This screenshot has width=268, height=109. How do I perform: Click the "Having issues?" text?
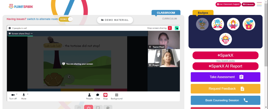coord(16,19)
